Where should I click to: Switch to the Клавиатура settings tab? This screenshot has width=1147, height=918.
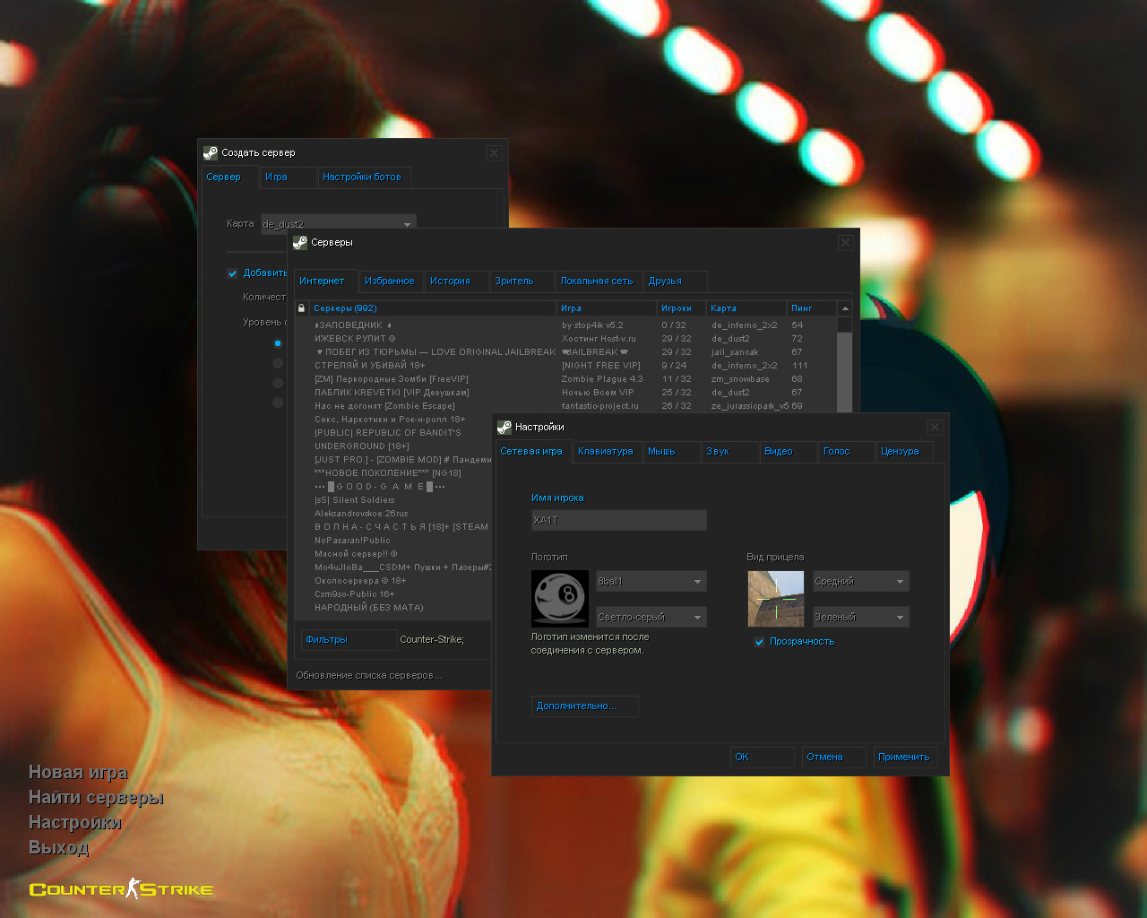coord(605,452)
